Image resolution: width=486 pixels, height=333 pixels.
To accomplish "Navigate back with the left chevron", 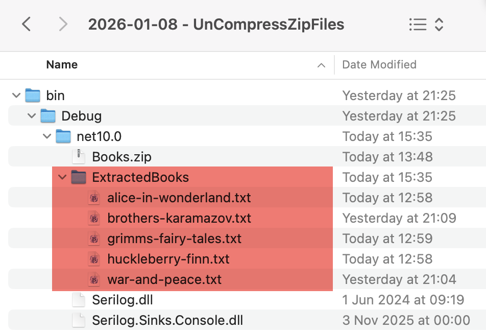I will [x=26, y=24].
